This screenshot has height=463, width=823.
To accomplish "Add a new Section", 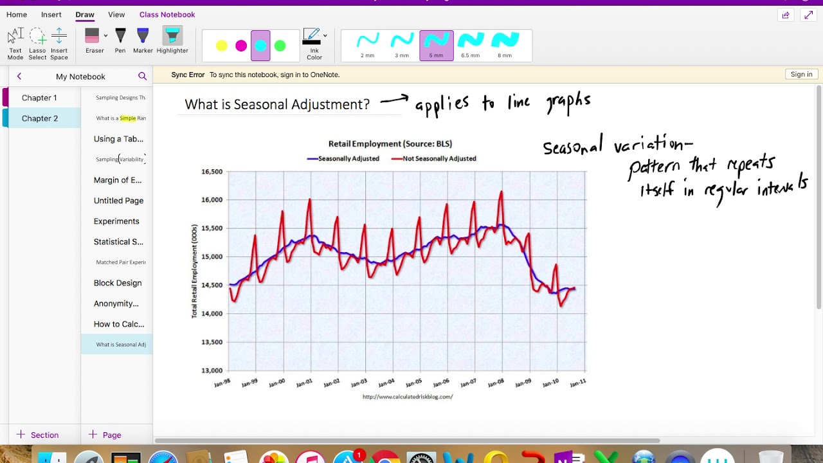I will (38, 435).
